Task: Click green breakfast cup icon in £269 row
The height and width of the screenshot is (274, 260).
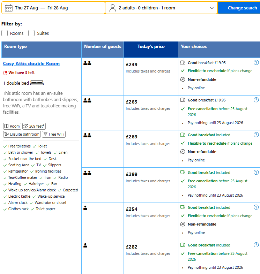Action: tap(183, 135)
